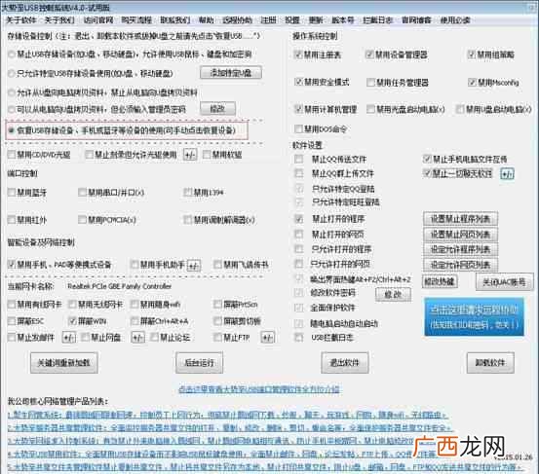Click the 远程协助 menu item

pyautogui.click(x=237, y=20)
